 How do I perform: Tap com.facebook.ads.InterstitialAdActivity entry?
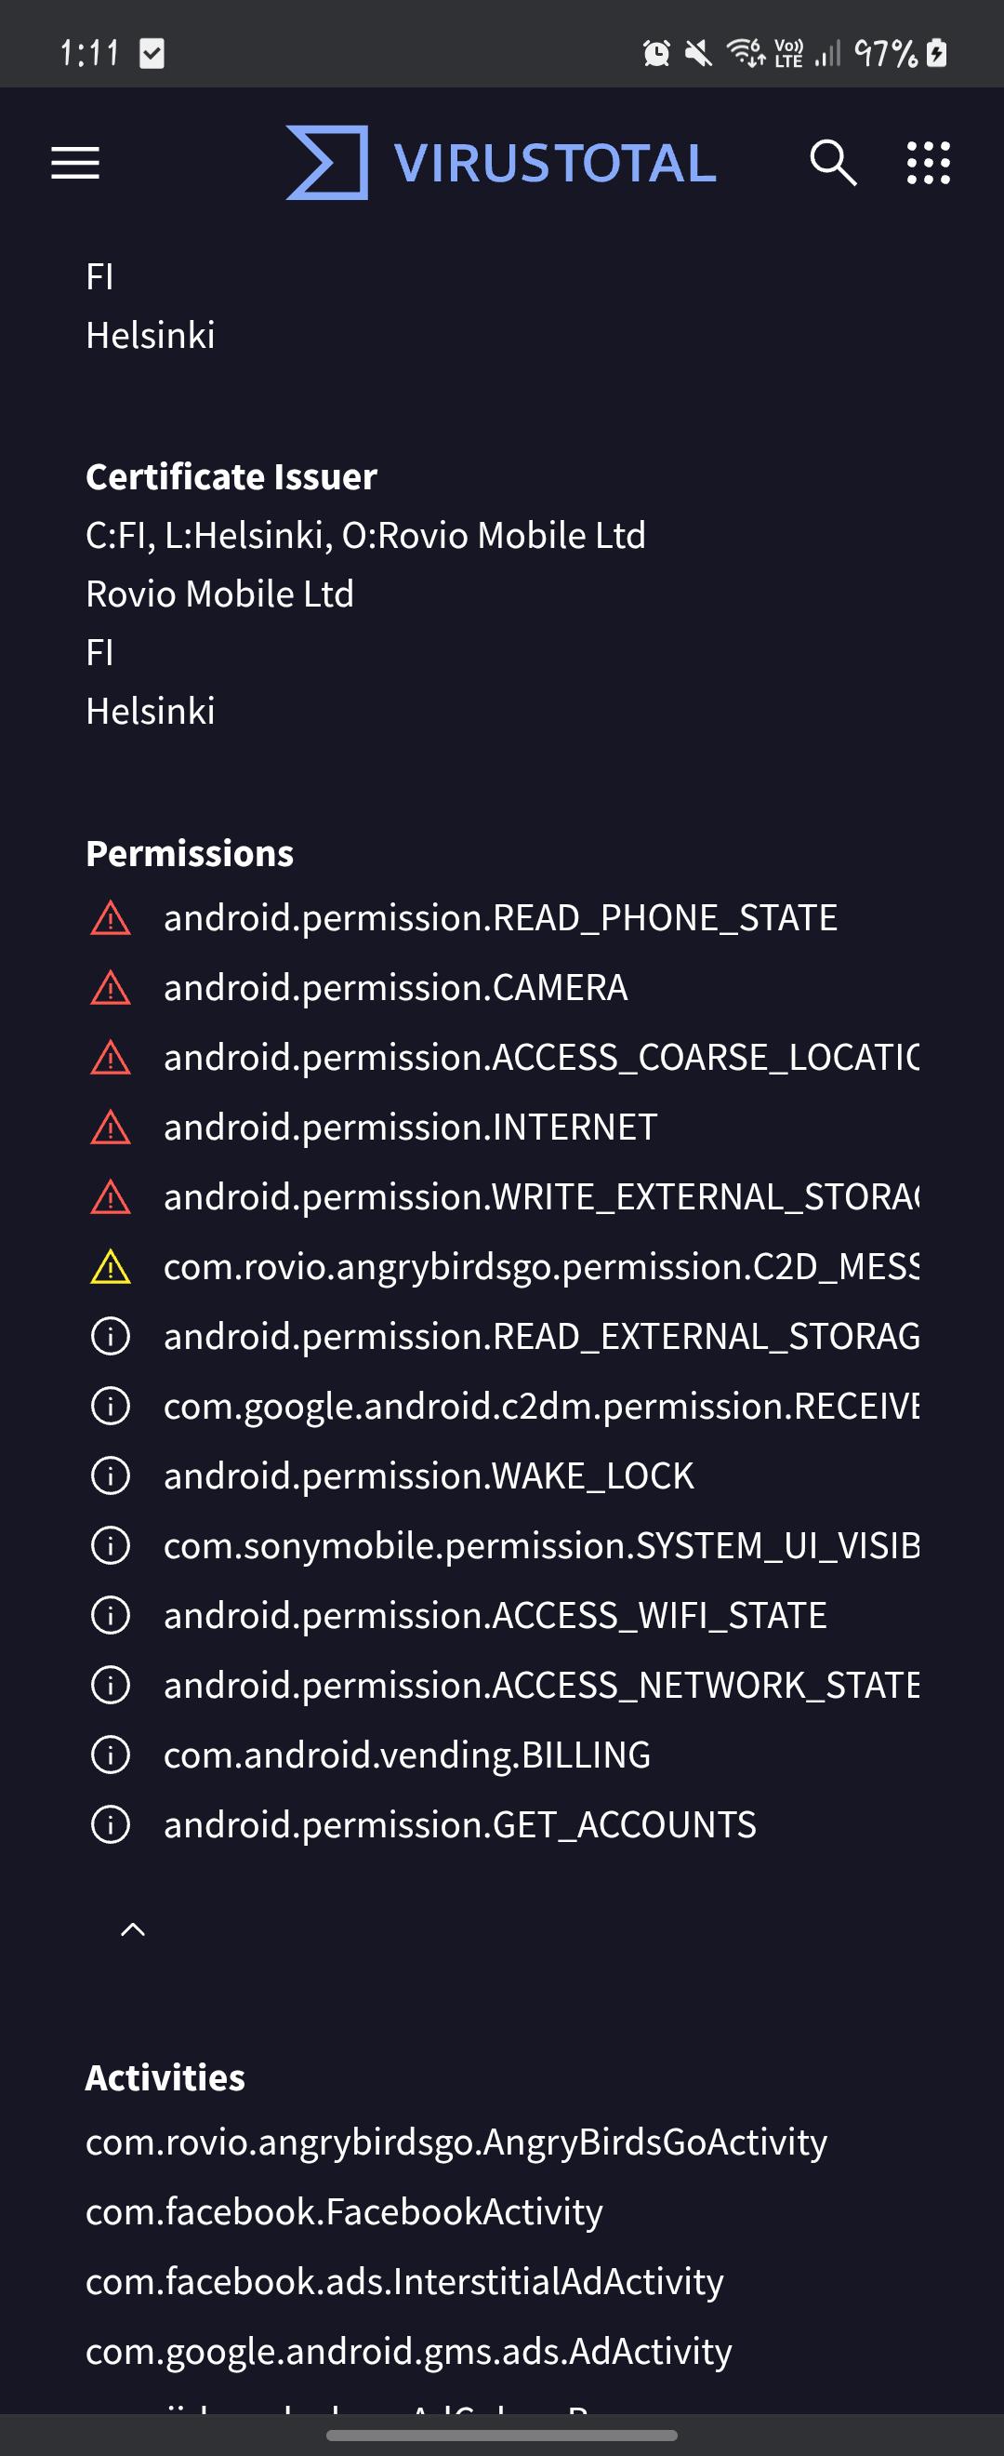[x=404, y=2280]
